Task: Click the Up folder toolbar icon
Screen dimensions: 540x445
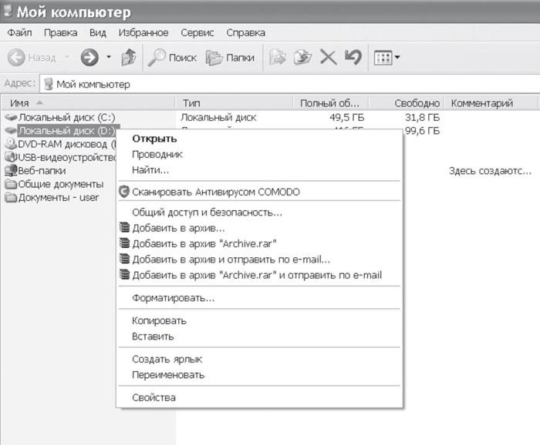Action: pyautogui.click(x=130, y=58)
